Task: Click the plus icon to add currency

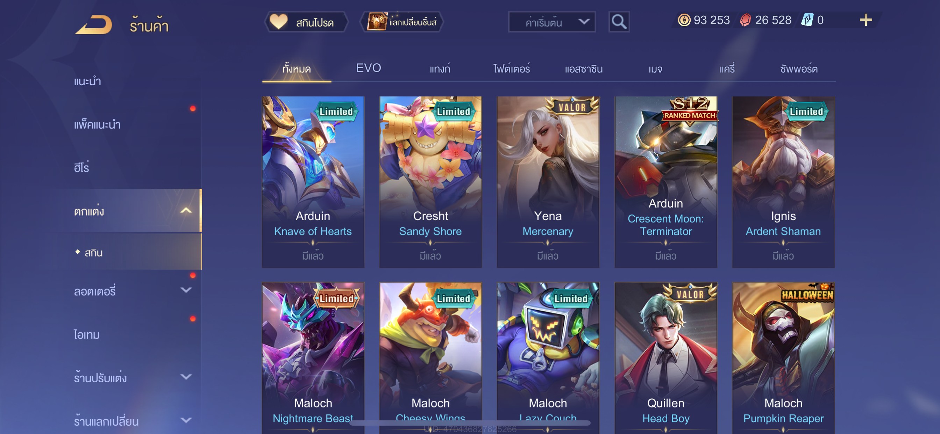Action: tap(866, 20)
